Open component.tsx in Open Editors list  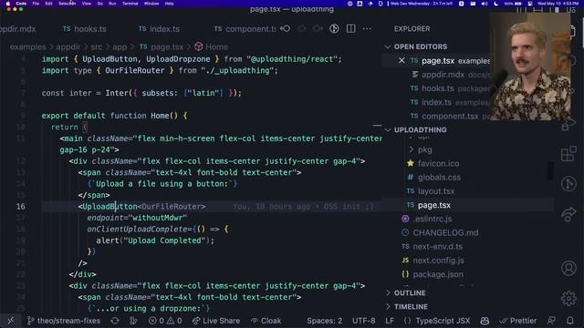(x=449, y=116)
